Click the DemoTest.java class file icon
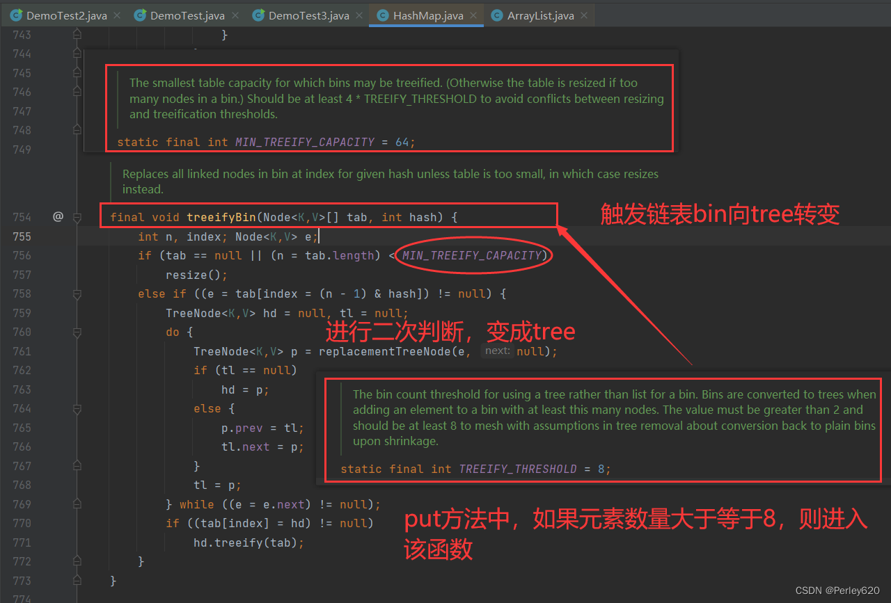 point(140,15)
